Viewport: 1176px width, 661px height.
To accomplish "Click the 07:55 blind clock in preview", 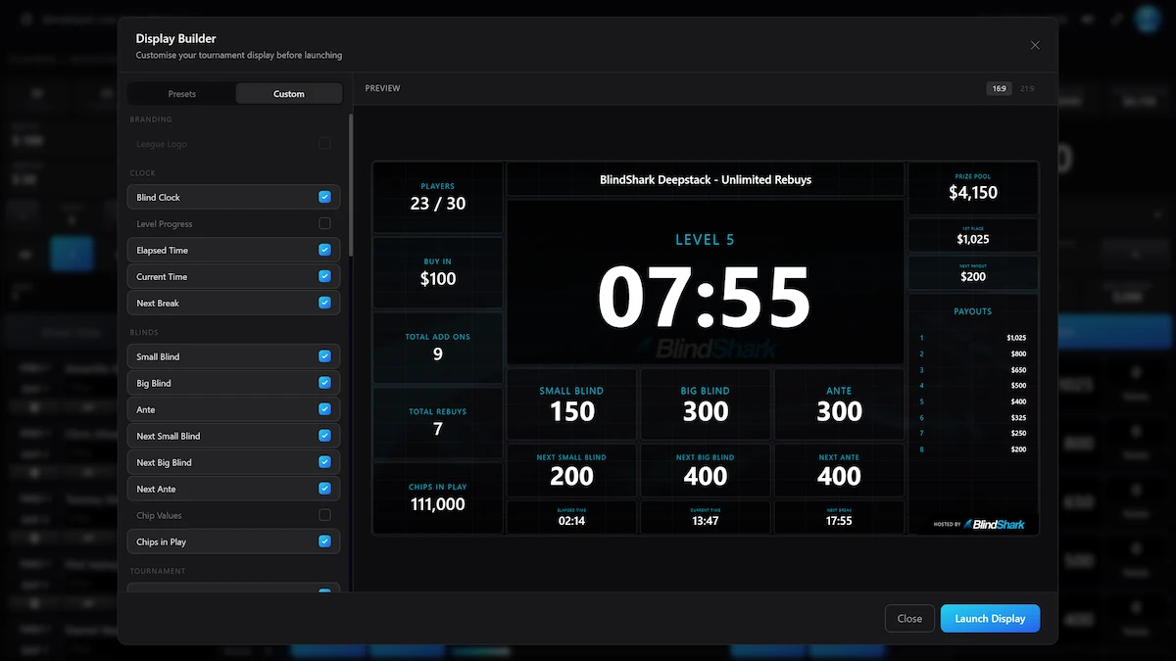I will (705, 298).
